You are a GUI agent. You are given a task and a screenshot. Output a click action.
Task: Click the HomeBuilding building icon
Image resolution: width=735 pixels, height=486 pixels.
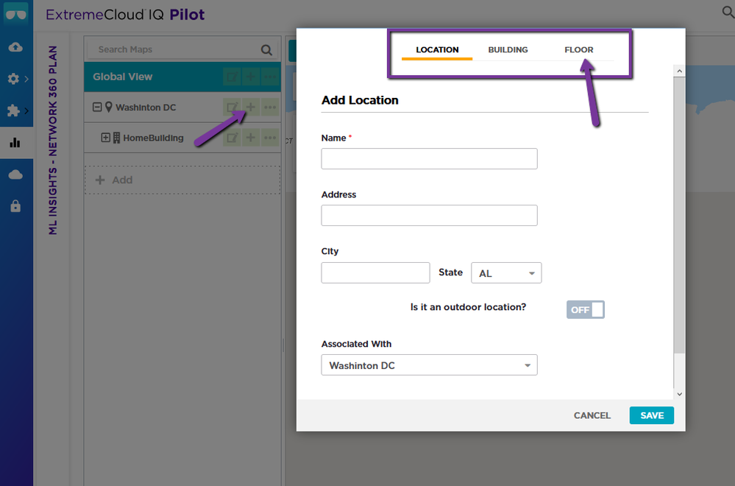[x=117, y=138]
